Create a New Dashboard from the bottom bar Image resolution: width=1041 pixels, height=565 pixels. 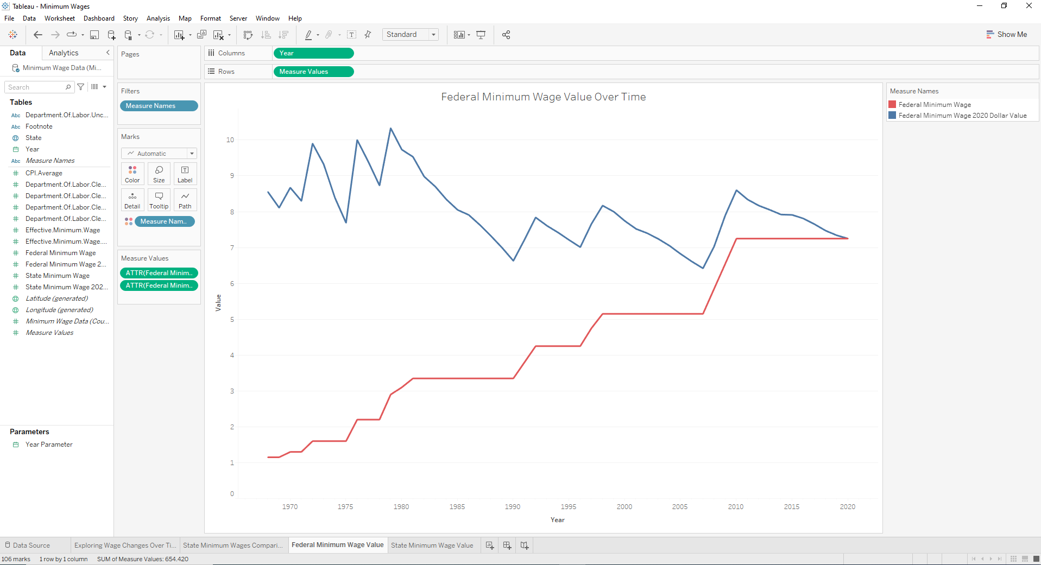[x=506, y=545]
